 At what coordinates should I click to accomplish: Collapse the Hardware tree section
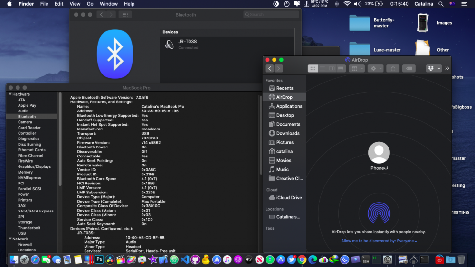point(10,94)
